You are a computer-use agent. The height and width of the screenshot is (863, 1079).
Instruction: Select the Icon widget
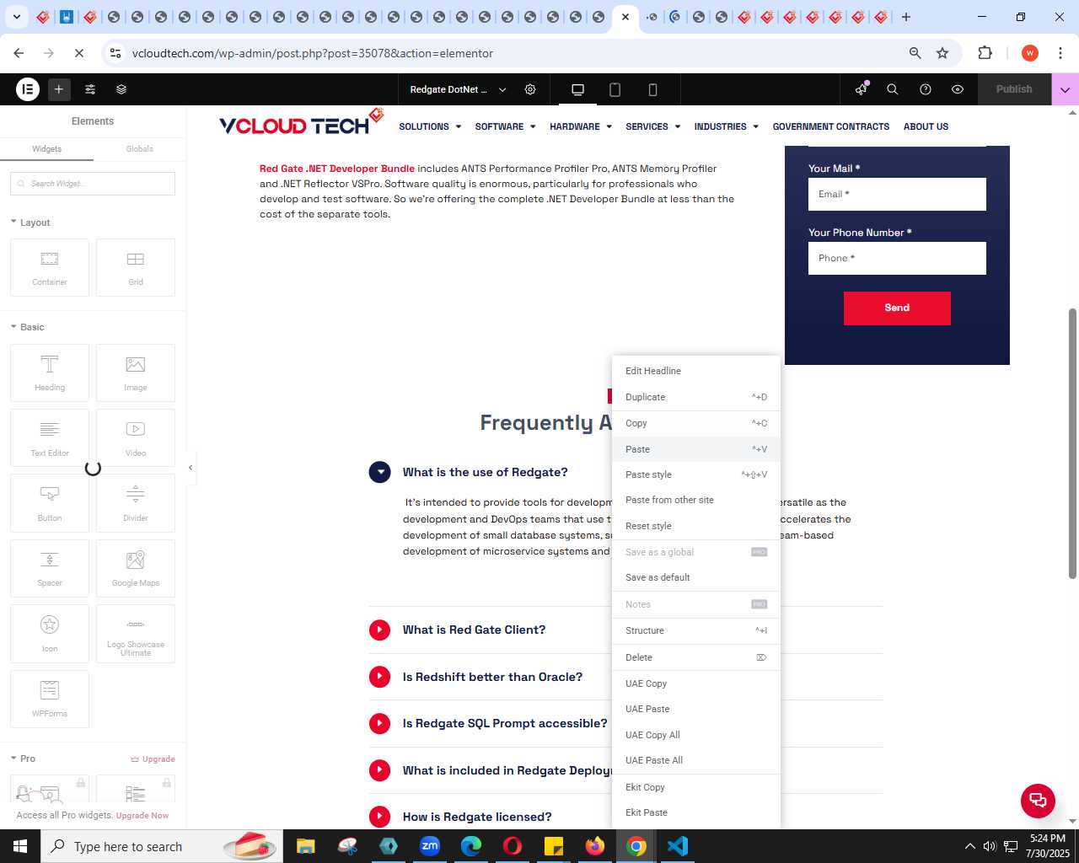click(50, 634)
